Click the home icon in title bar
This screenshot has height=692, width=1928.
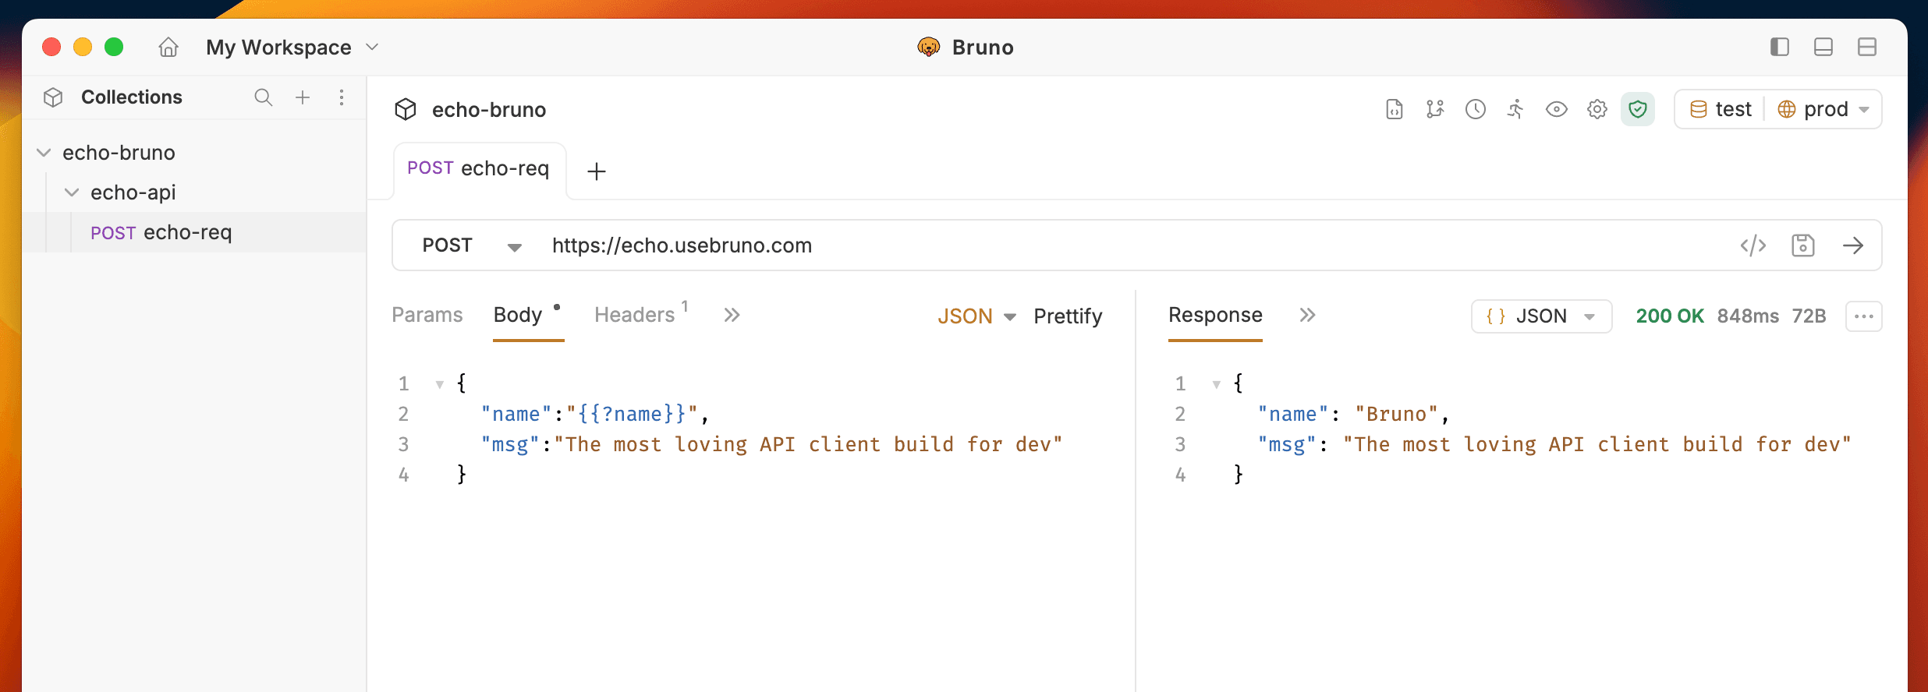[x=168, y=48]
